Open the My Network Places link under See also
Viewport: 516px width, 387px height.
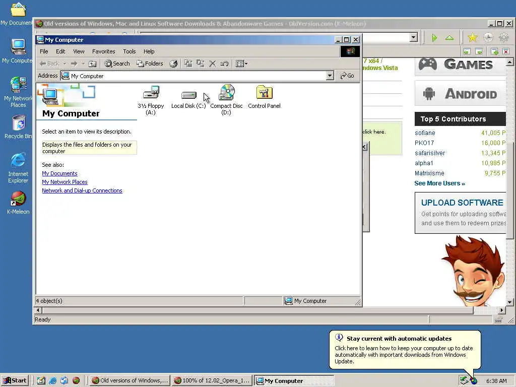[x=64, y=182]
